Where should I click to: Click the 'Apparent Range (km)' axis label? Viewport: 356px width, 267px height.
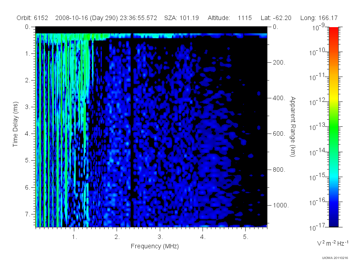[293, 126]
